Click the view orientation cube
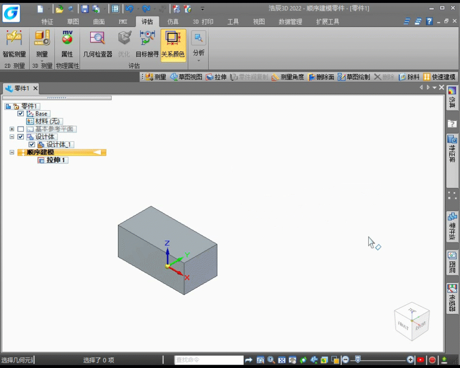This screenshot has width=460, height=368. coord(412,321)
